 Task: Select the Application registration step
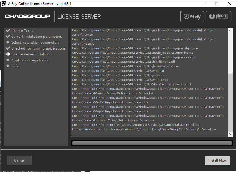pyautogui.click(x=30, y=60)
